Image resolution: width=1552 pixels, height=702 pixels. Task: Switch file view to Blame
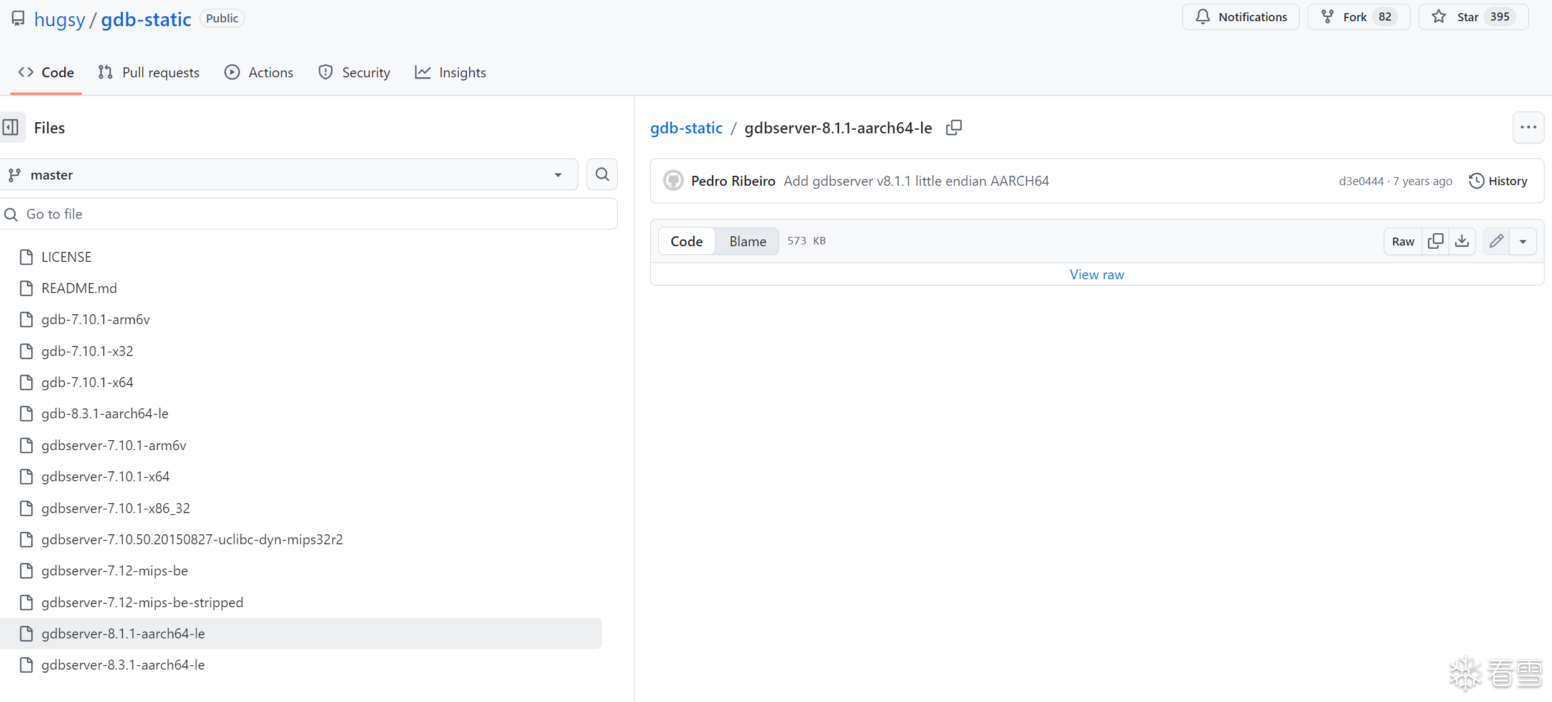tap(747, 241)
